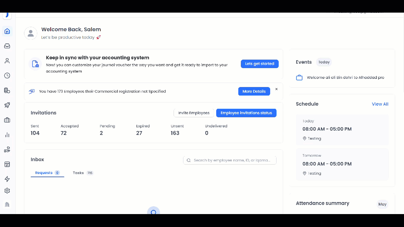Click View All in Schedule panel

point(380,104)
